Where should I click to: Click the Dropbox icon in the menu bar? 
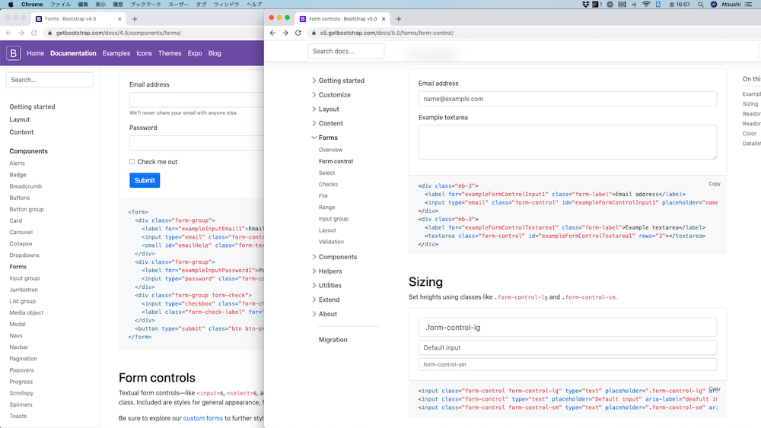586,5
